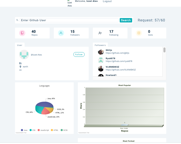Click the location pin icon
This screenshot has width=181, height=144.
pyautogui.click(x=20, y=67)
